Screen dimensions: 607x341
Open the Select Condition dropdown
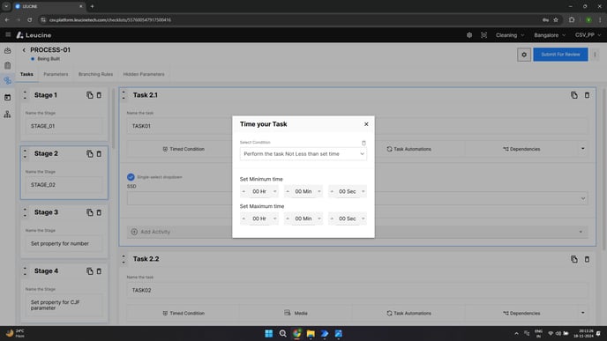tap(303, 154)
